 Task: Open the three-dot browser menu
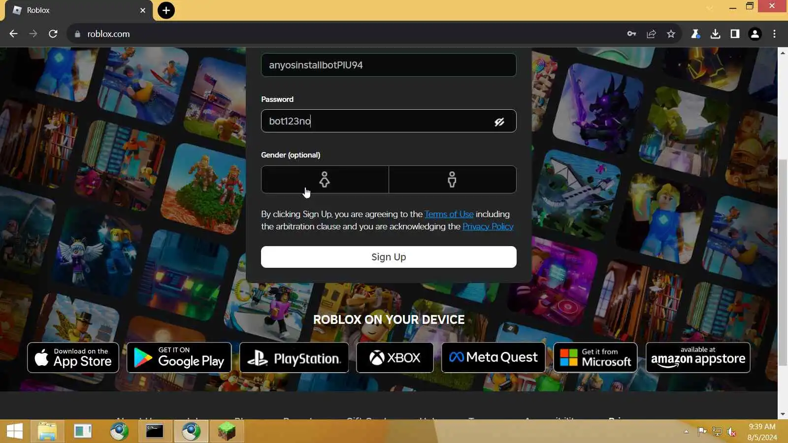[x=774, y=34]
